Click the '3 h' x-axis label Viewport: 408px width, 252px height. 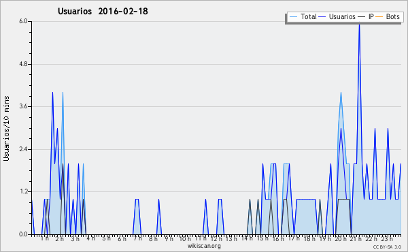pyautogui.click(x=75, y=239)
